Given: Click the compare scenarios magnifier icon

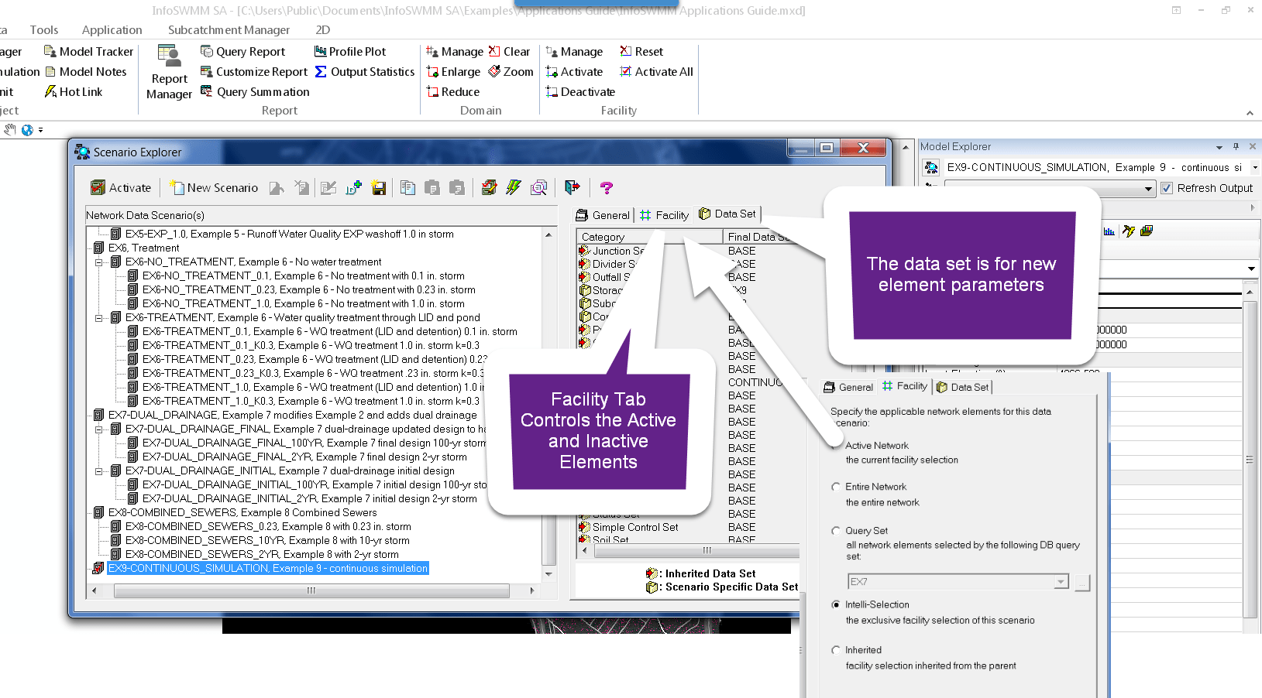Looking at the screenshot, I should tap(539, 187).
